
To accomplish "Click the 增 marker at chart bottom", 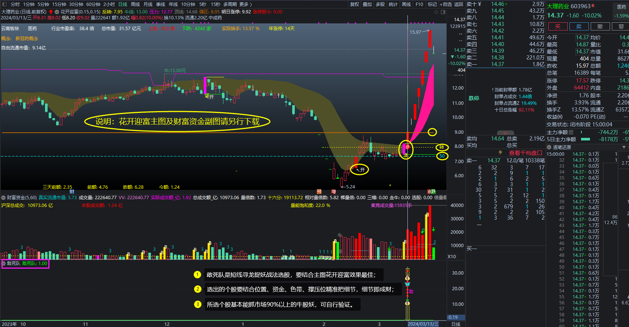I will click(333, 192).
